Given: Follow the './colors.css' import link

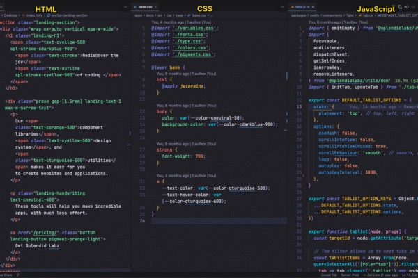Looking at the screenshot, I should (192, 48).
